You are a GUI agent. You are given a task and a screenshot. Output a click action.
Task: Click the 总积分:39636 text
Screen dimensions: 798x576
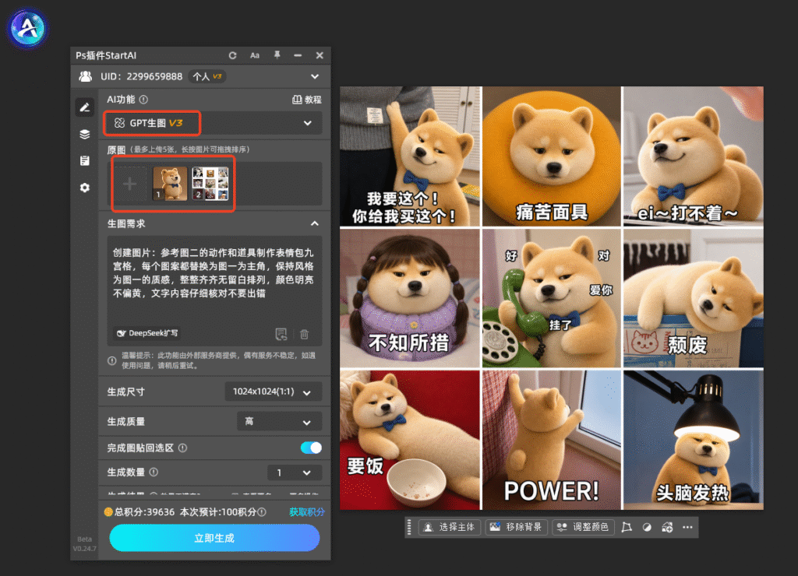click(144, 512)
